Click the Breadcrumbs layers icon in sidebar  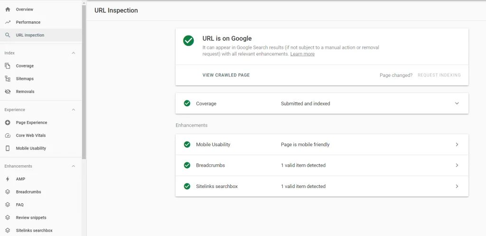pos(8,192)
